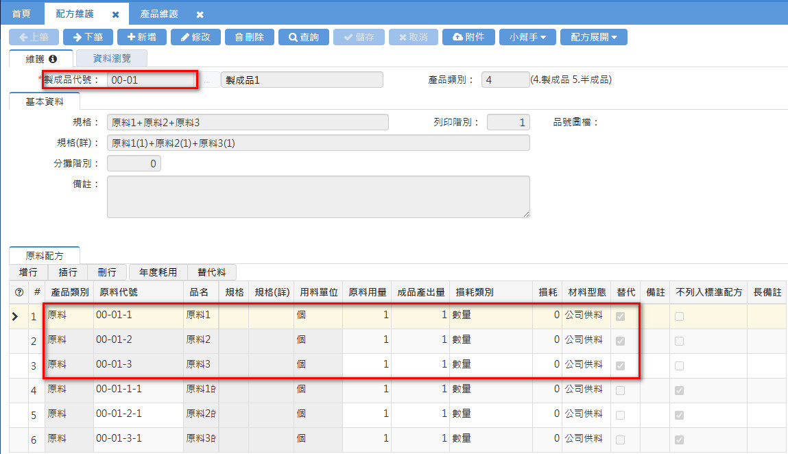Close the 配方維護 tab with its X
Image resolution: width=788 pixels, height=454 pixels.
tap(115, 14)
